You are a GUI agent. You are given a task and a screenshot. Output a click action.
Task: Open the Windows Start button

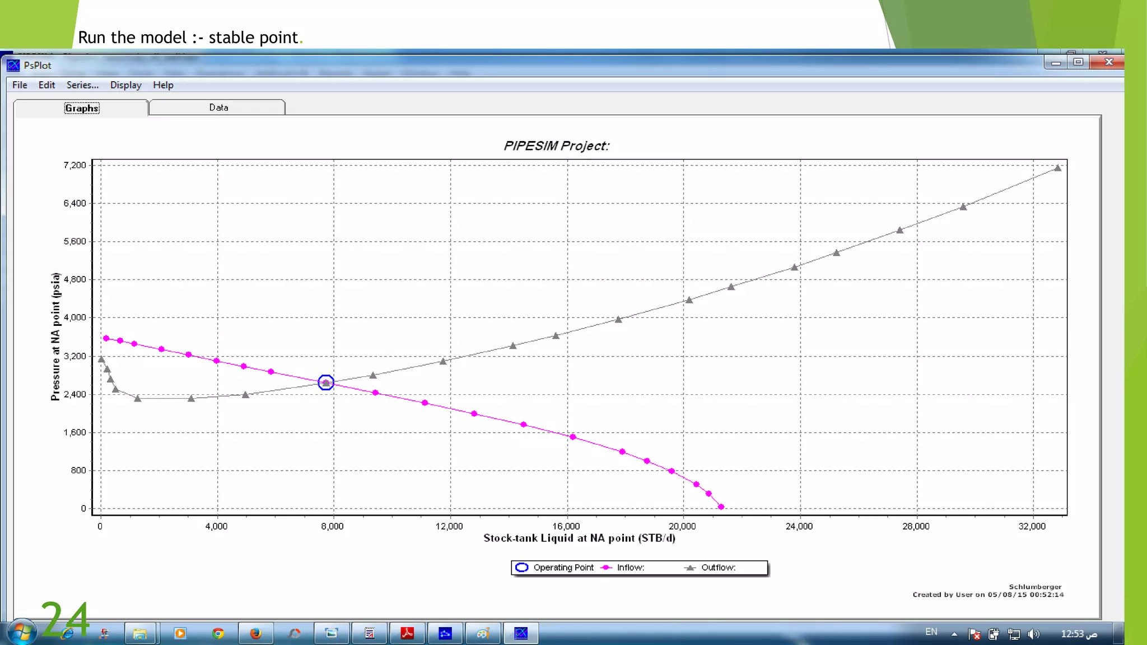point(22,633)
